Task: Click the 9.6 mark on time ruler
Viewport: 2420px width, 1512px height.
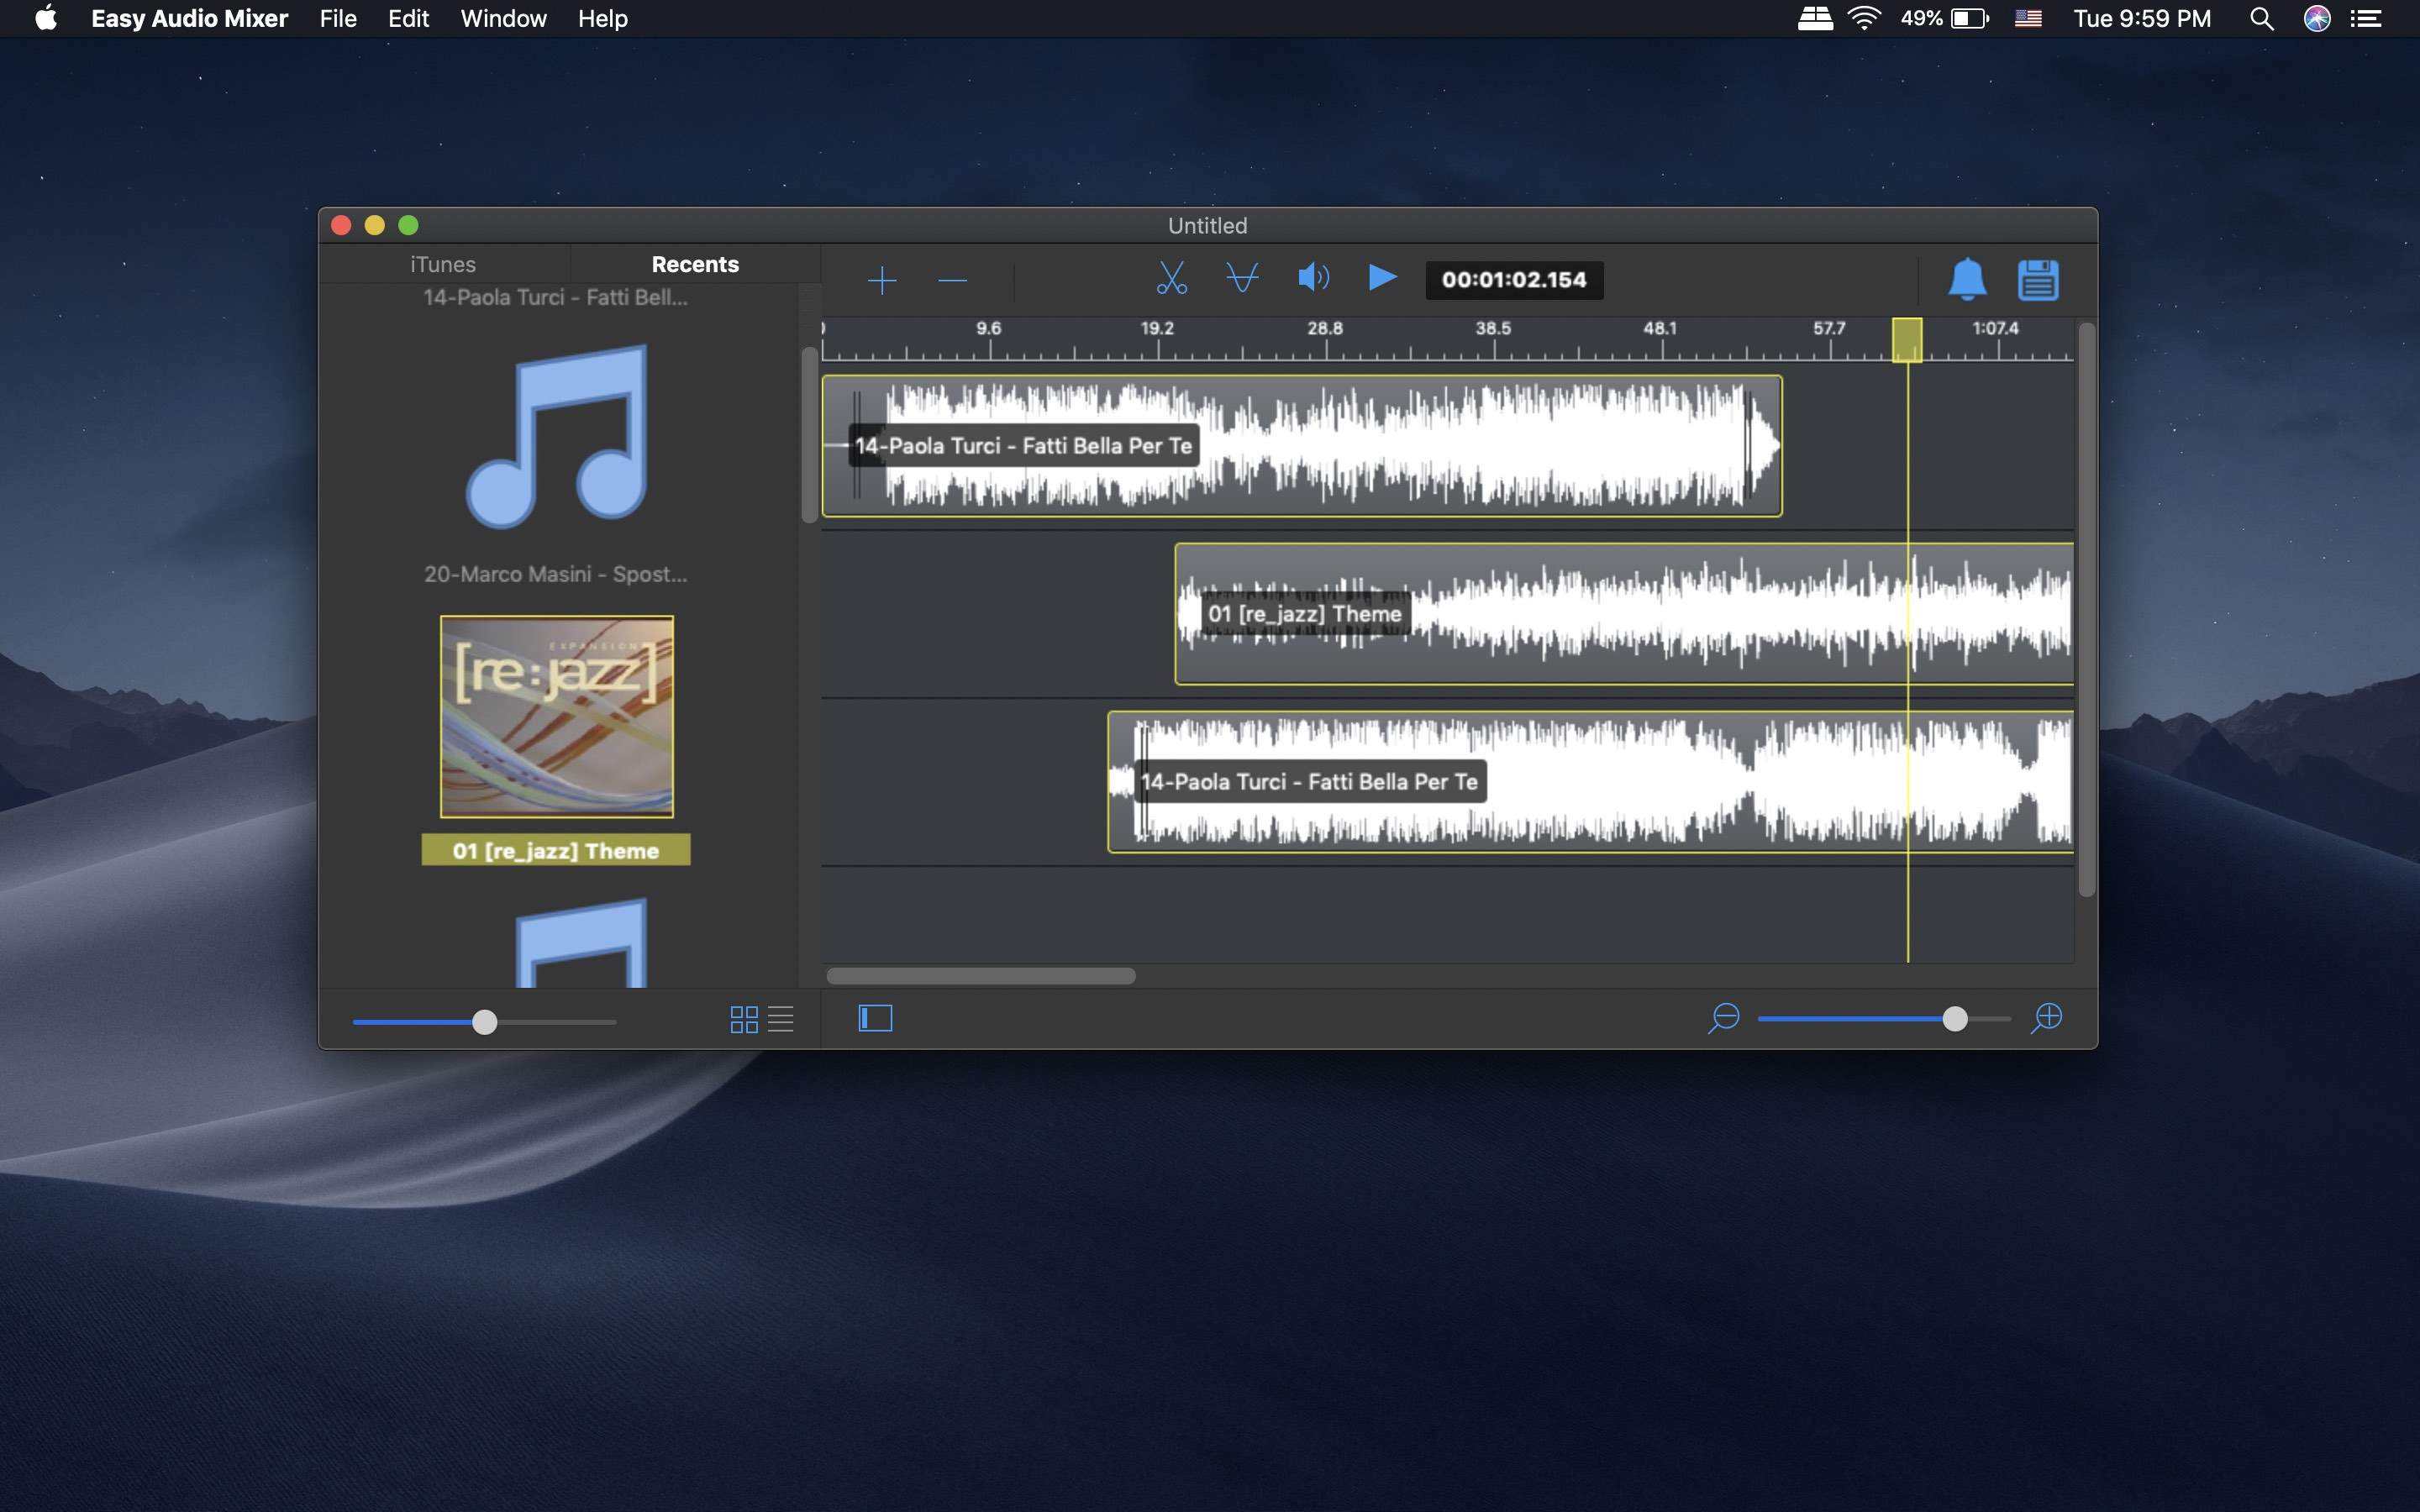Action: coord(988,329)
